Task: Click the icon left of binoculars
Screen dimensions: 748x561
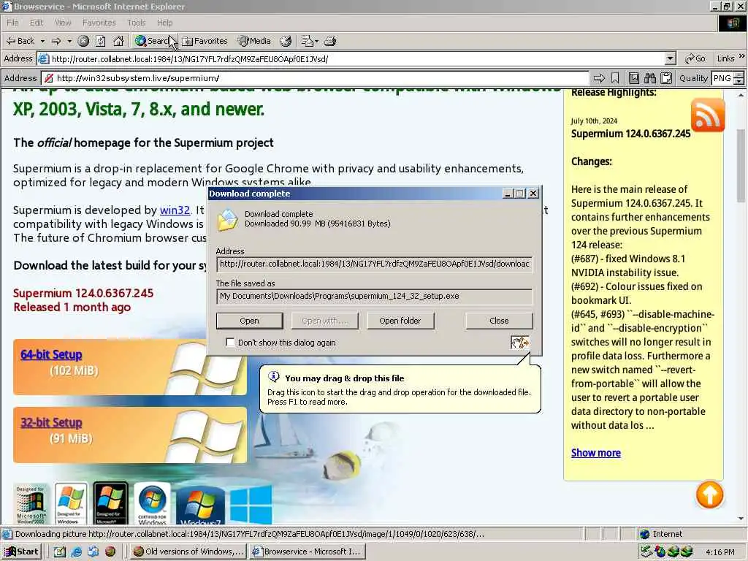Action: (x=634, y=78)
